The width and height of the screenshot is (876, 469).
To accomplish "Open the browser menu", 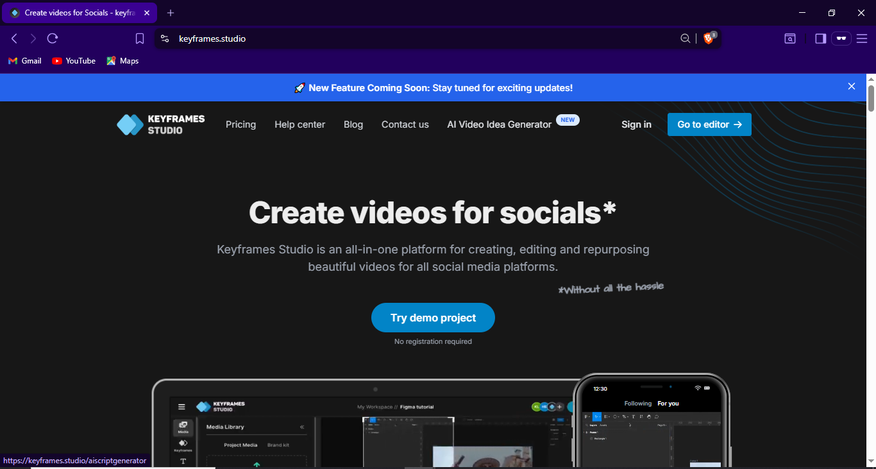I will click(862, 38).
